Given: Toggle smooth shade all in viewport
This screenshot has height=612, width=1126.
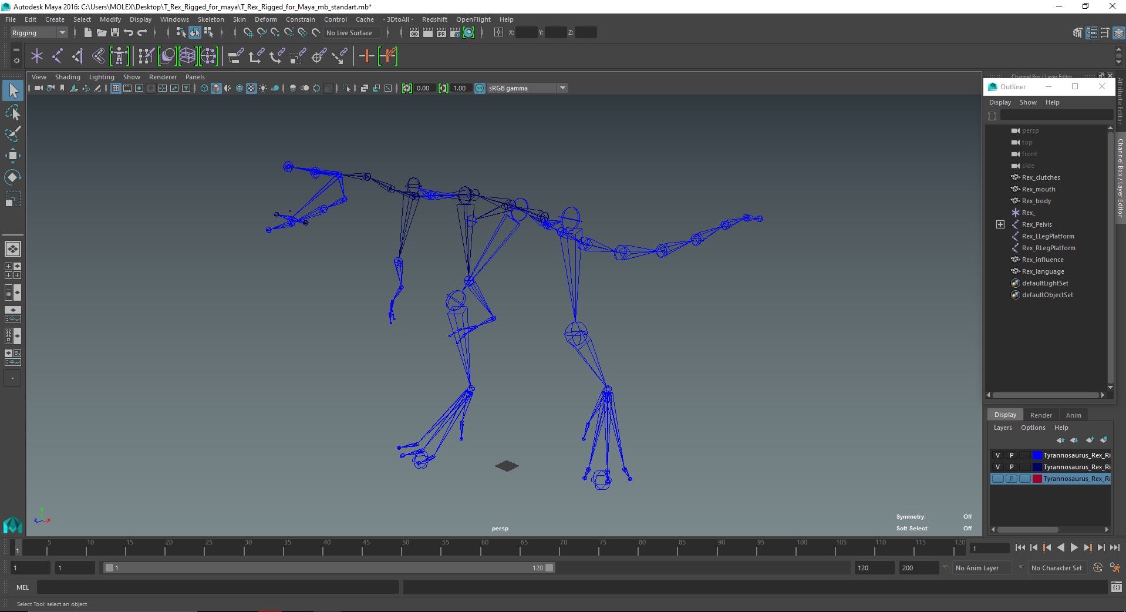Looking at the screenshot, I should click(x=216, y=88).
